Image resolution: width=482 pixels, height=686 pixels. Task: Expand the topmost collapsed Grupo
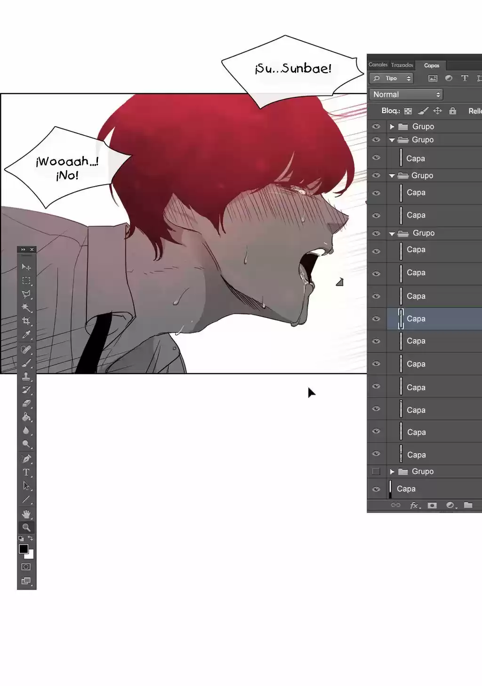pos(392,126)
